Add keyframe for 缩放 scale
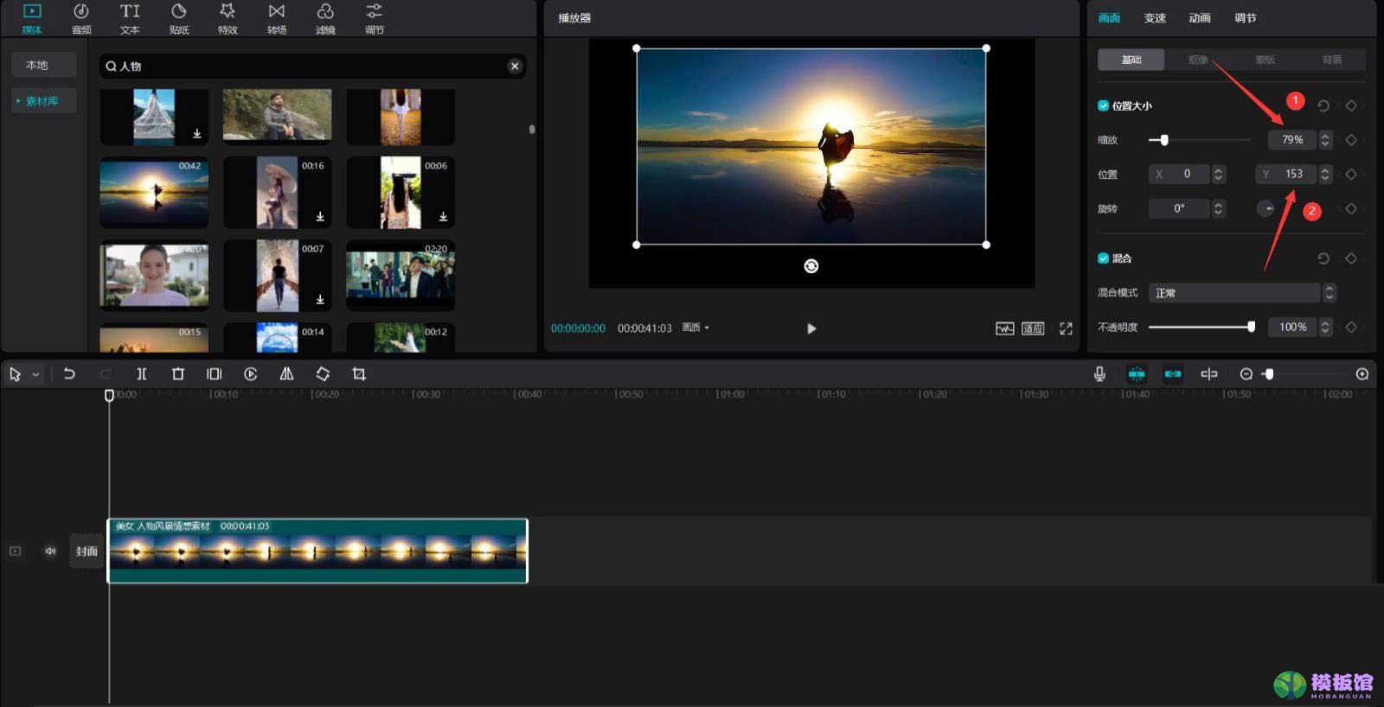 pyautogui.click(x=1351, y=140)
